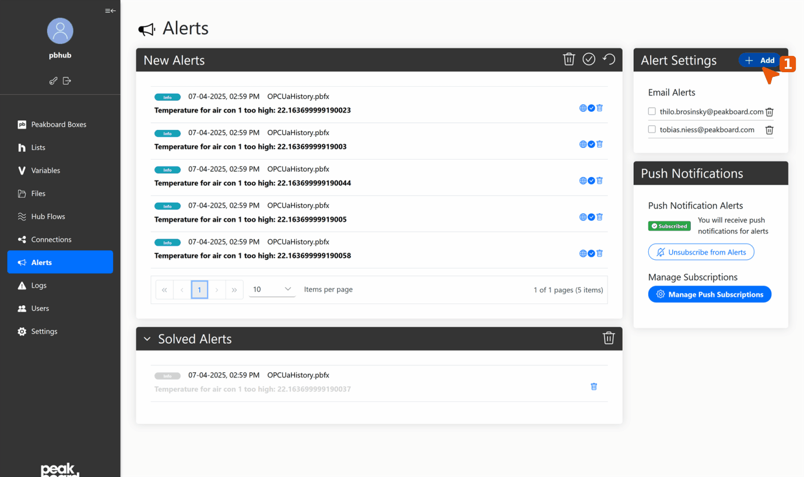
Task: Open Manage Push Subscriptions
Action: (710, 294)
